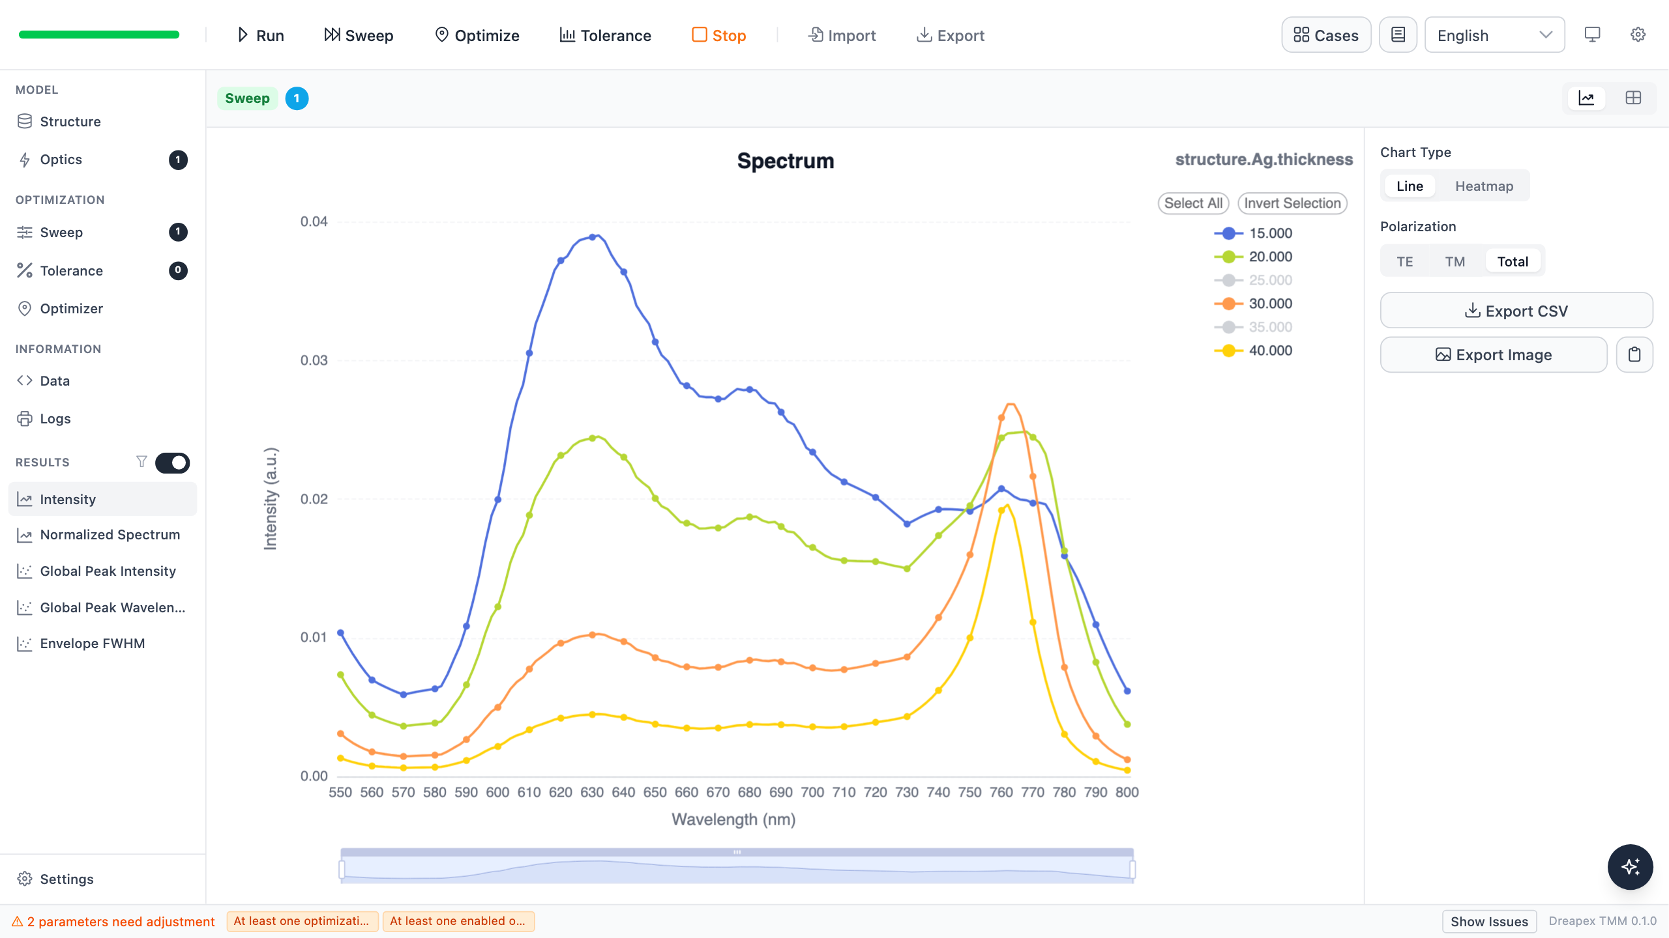Click Select All in the legend
1669x938 pixels.
(1193, 203)
